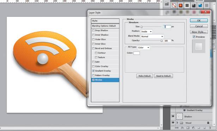Viewport: 217px width, 131px height.
Task: Select Styles in the Layer Style list
Action: (x=105, y=21)
